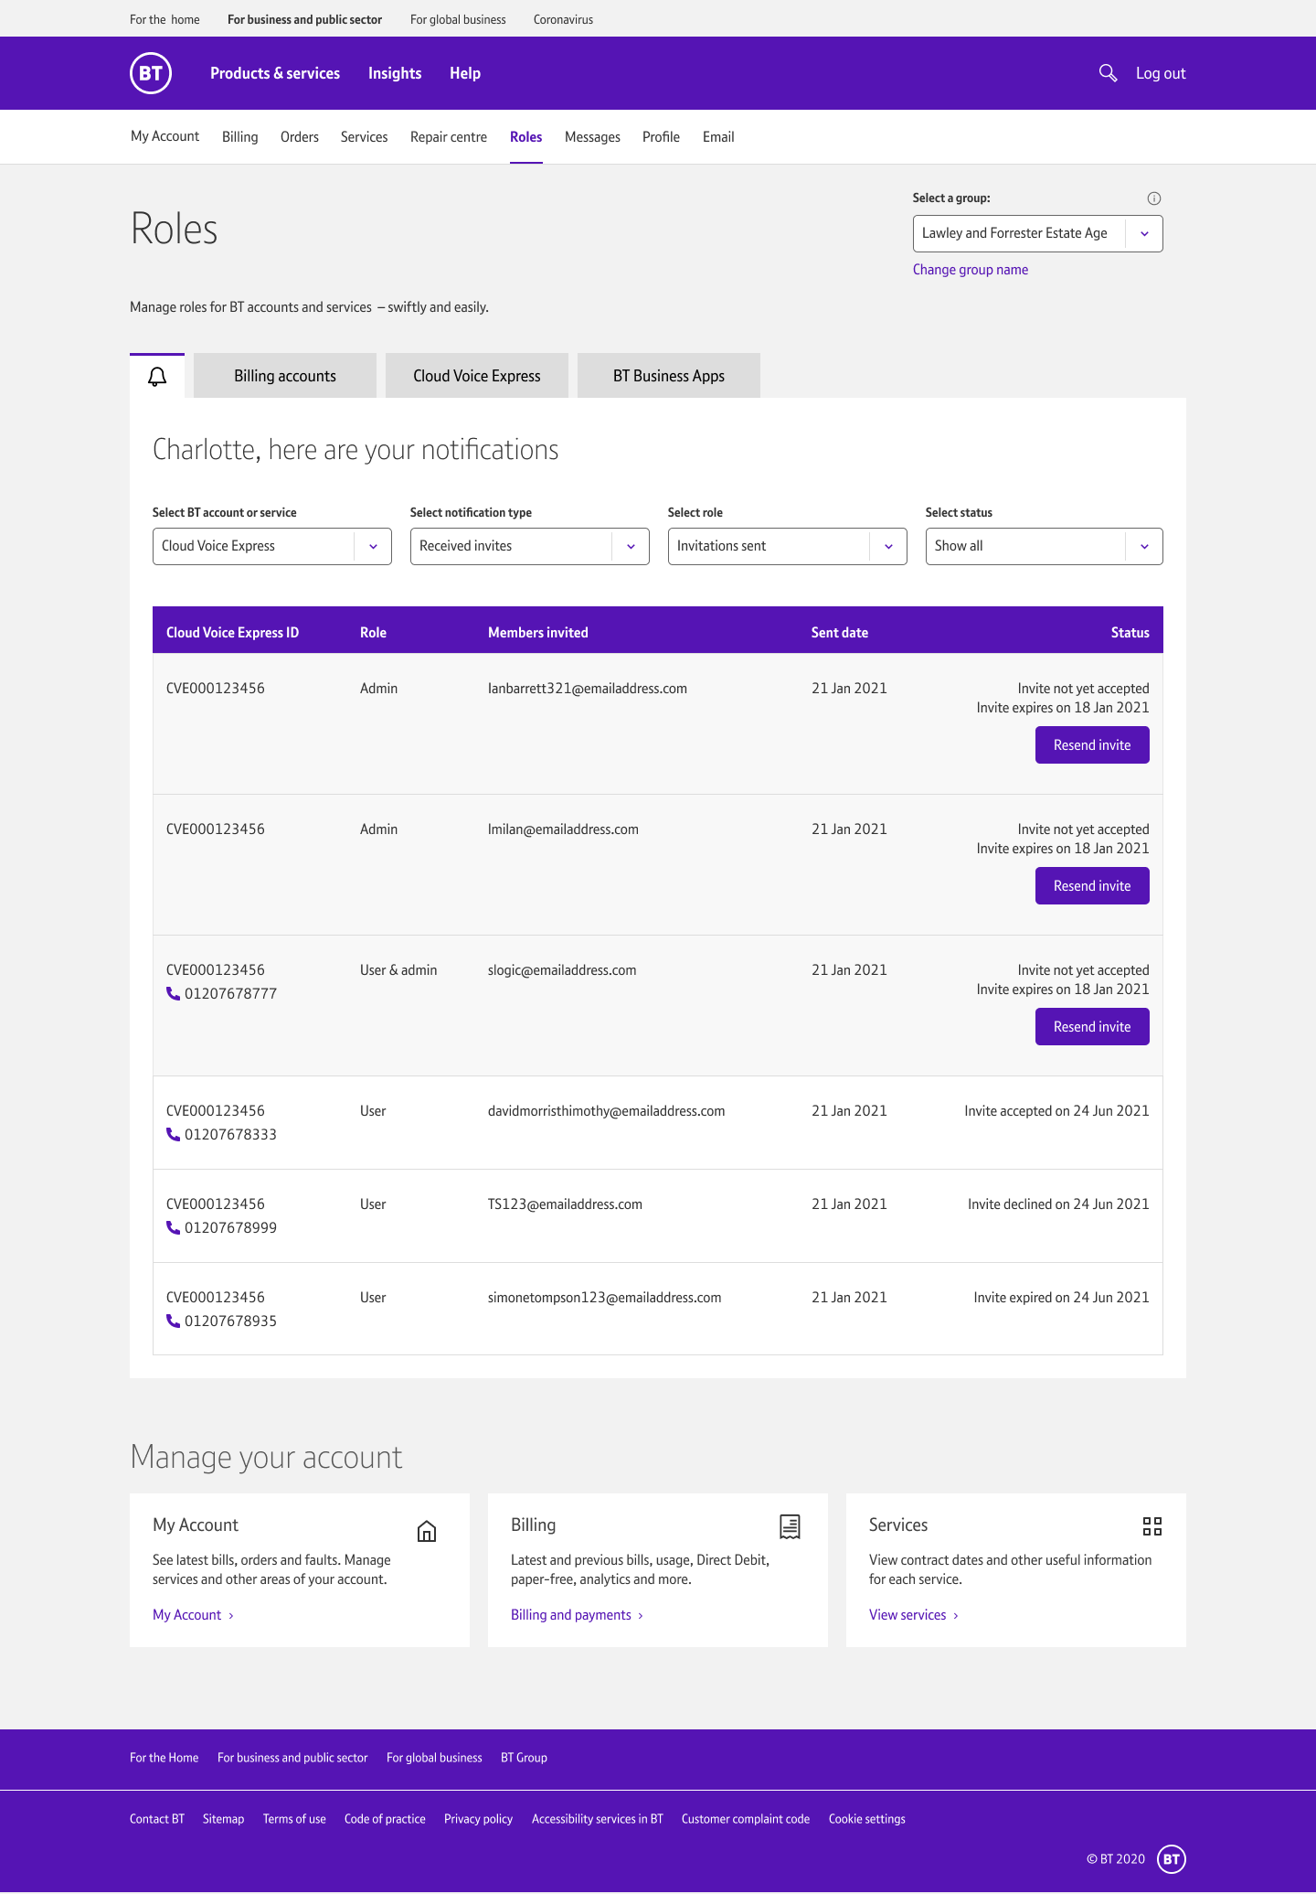Open the Select BT account or service dropdown

272,547
